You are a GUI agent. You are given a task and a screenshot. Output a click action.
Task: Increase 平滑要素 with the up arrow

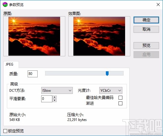point(55,97)
